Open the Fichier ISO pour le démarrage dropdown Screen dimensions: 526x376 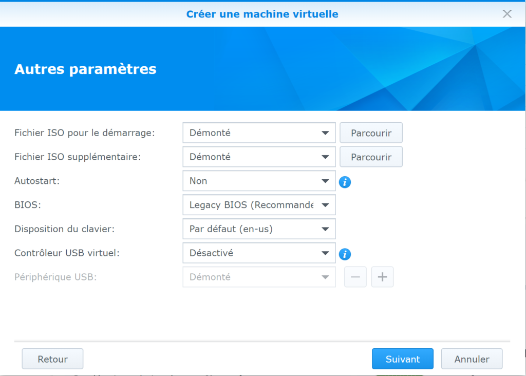pos(259,133)
